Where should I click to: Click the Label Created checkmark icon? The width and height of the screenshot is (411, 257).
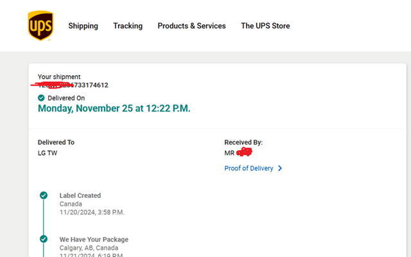[44, 195]
